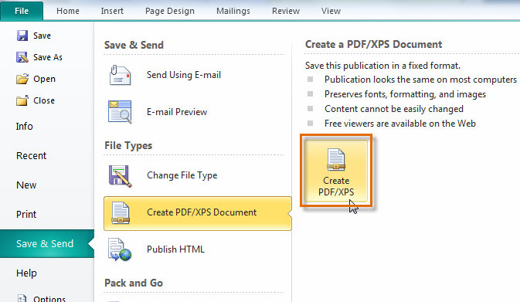Switch to the View tab
This screenshot has height=302, width=520.
click(x=331, y=11)
